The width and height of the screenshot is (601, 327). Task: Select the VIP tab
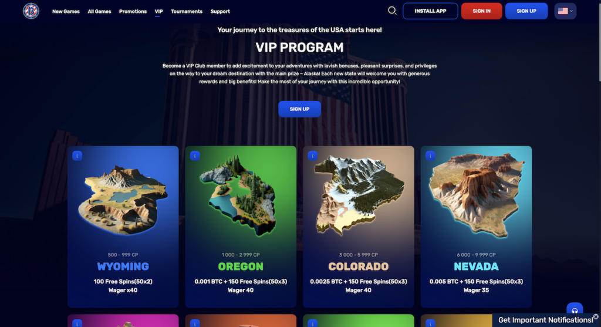tap(158, 12)
